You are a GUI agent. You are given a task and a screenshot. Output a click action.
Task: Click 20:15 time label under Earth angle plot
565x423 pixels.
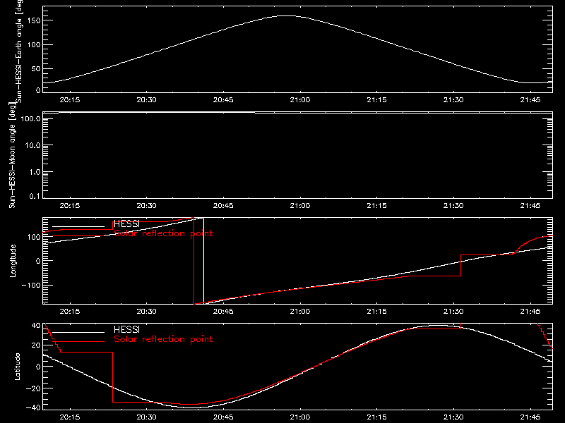[69, 100]
